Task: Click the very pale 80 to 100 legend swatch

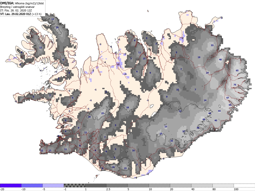Action: tap(223, 185)
